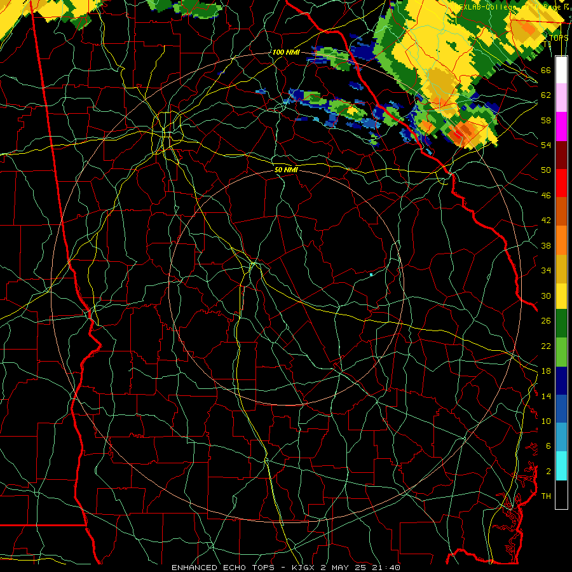Pick the bright red legend swatch
572x572 pixels.
(x=561, y=183)
